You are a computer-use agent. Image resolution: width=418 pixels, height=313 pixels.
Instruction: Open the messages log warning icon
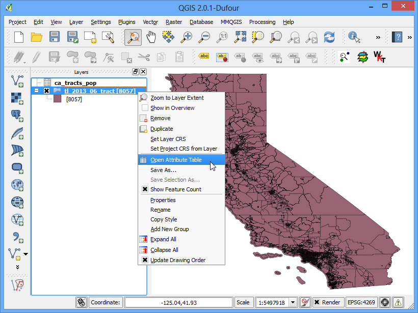point(398,302)
